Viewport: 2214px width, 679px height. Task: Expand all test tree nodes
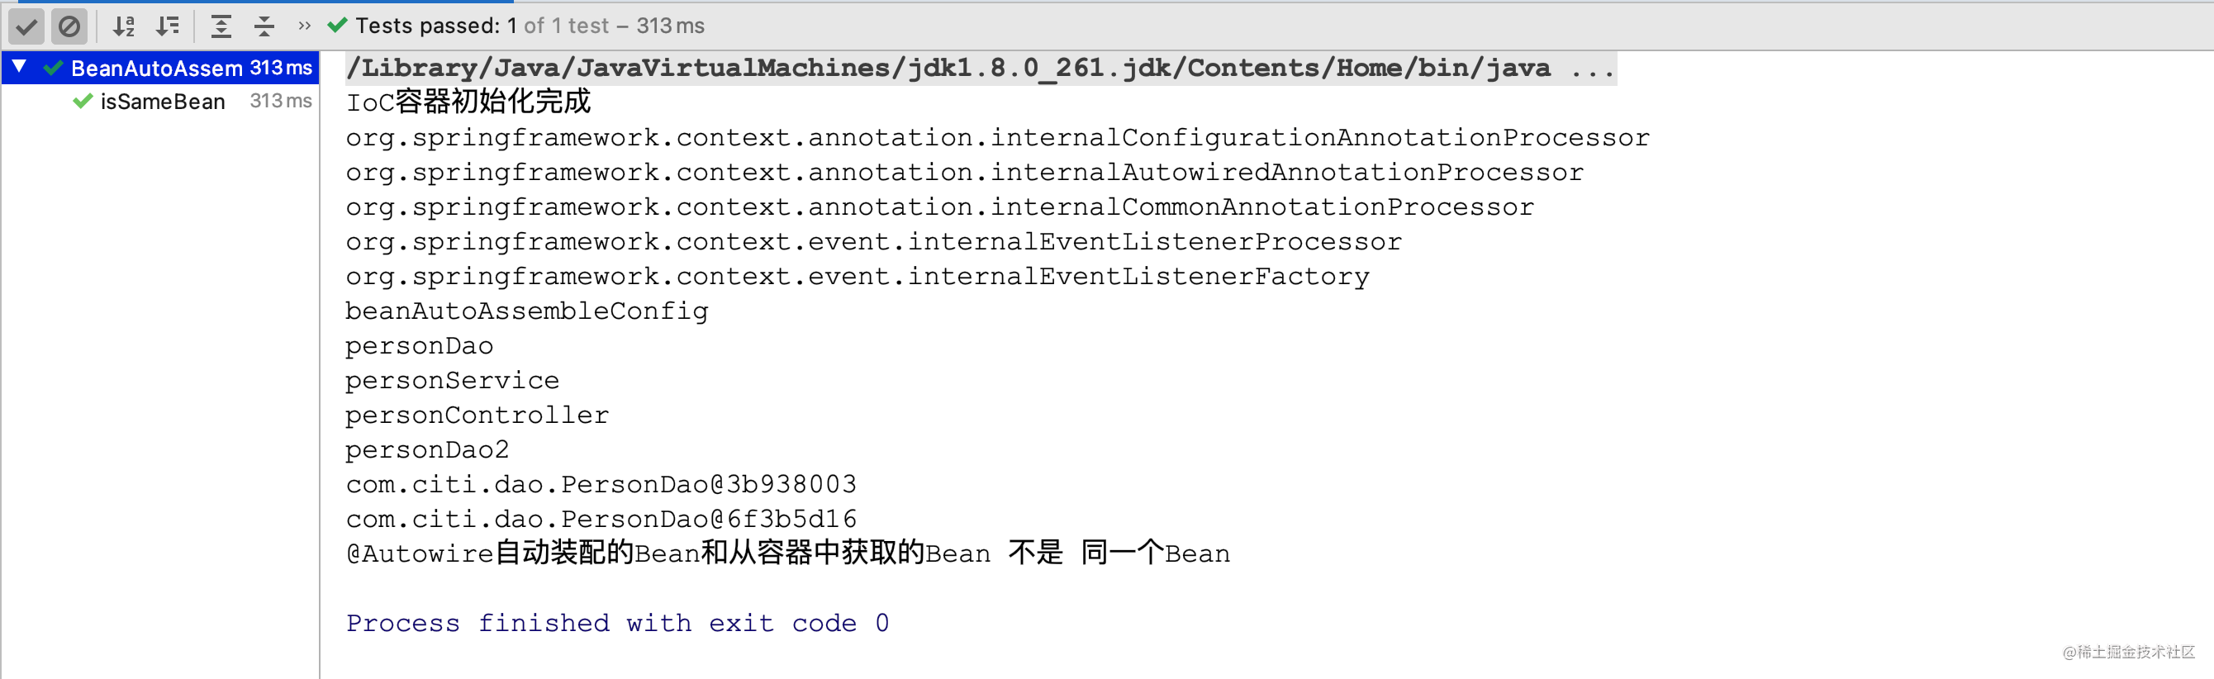click(221, 26)
